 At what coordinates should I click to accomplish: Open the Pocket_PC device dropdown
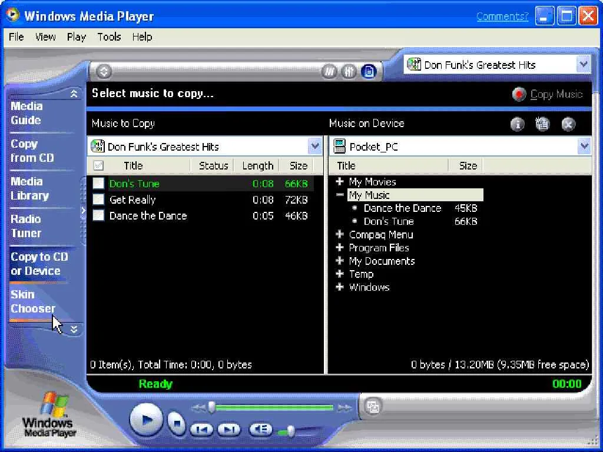click(x=584, y=146)
